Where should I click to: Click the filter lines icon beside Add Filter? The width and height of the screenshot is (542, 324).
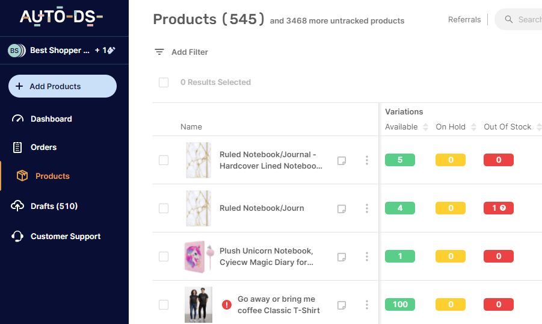click(159, 52)
